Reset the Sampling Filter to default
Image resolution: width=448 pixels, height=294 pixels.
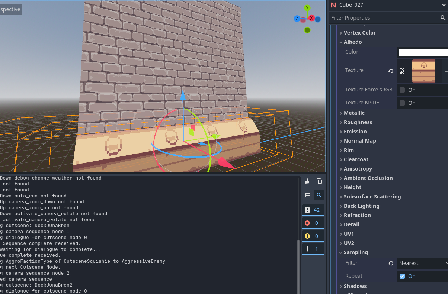tap(391, 263)
